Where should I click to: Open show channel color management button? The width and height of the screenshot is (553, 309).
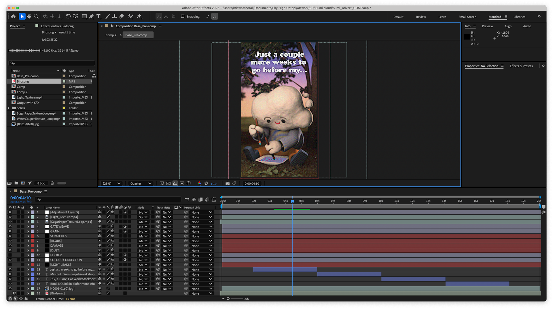199,183
